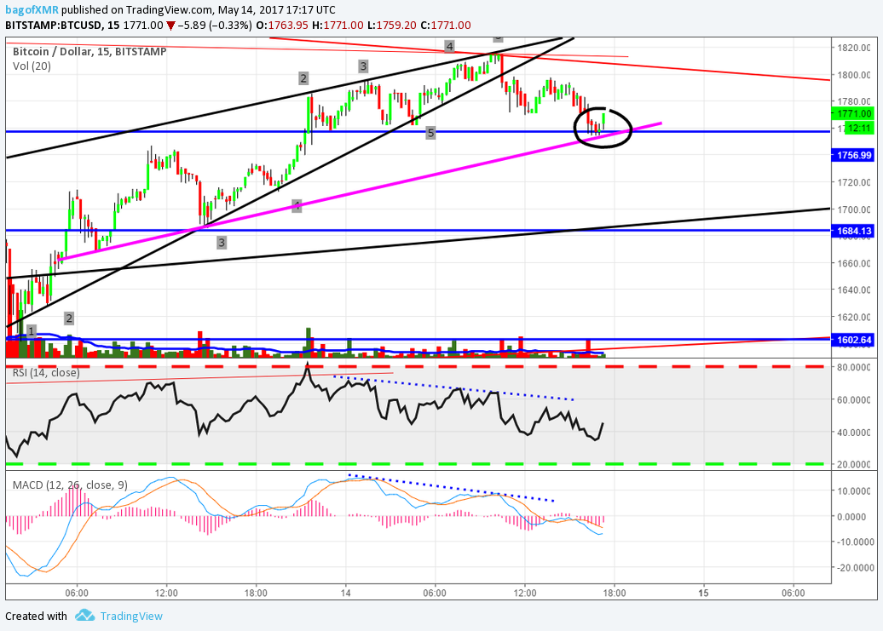Click the Vol (20) indicator label
Screen dimensions: 883x631
pos(32,66)
